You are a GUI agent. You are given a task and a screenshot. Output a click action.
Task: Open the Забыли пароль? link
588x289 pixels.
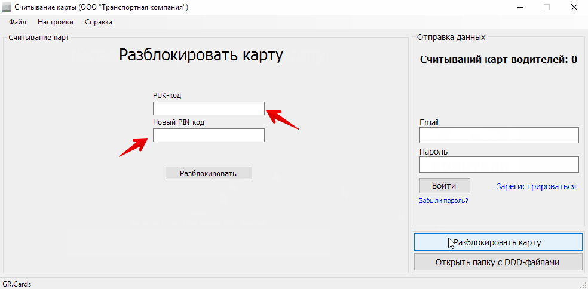tap(443, 201)
